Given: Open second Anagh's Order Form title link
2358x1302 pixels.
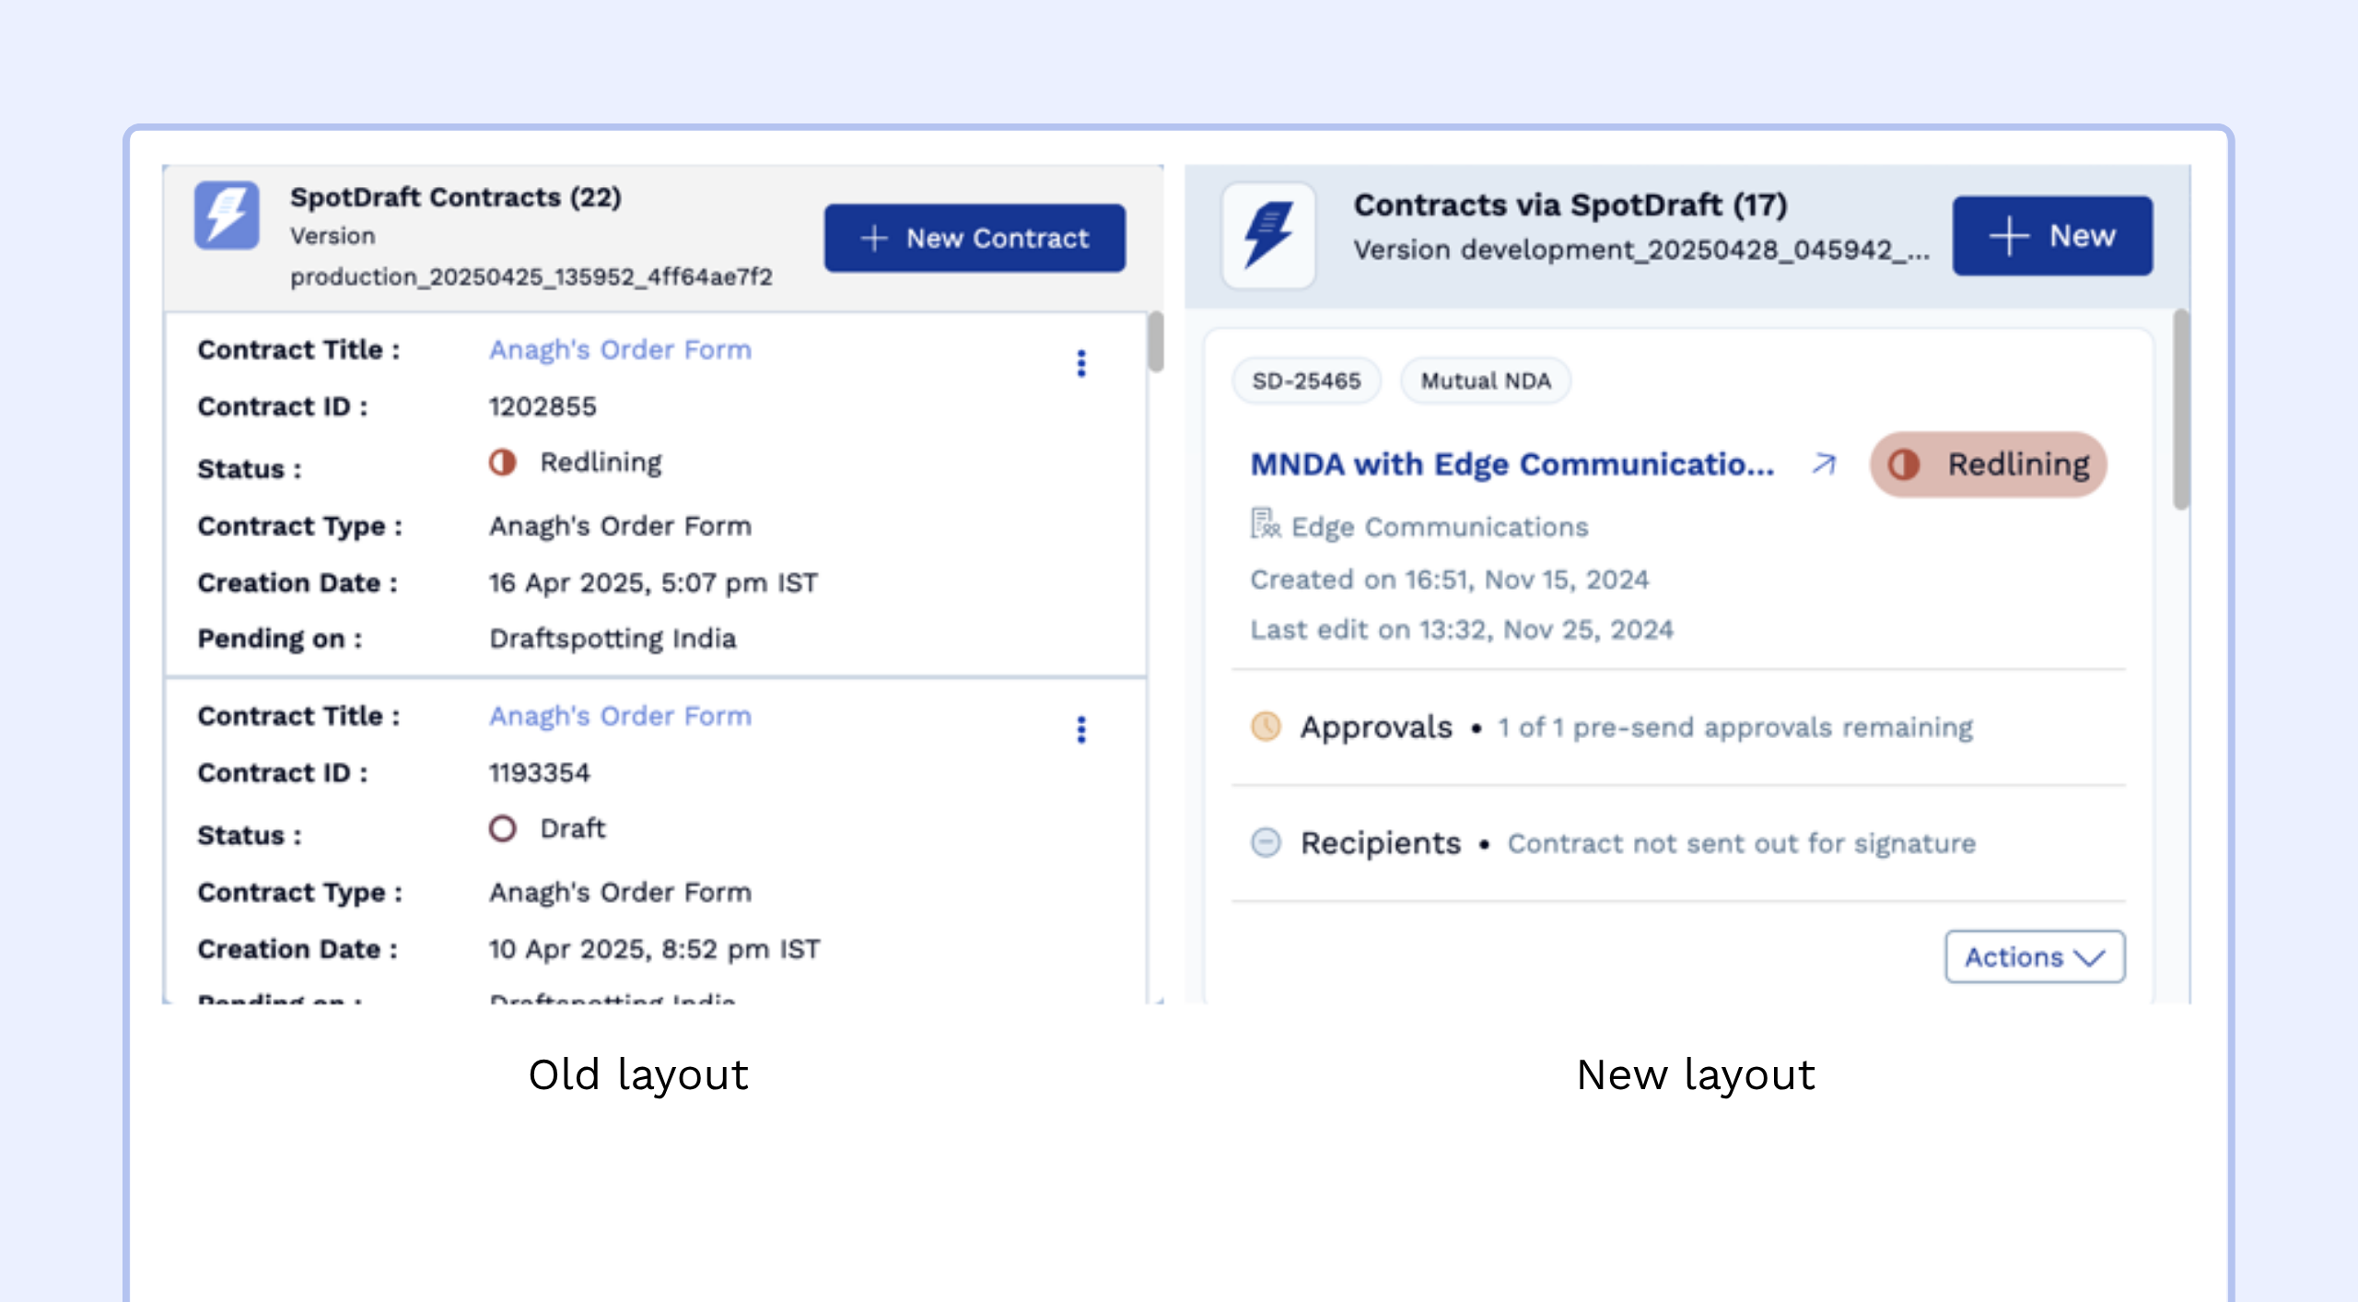Looking at the screenshot, I should coord(620,716).
